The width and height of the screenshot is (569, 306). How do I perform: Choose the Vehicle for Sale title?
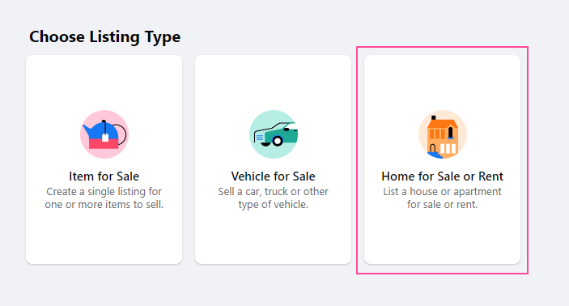tap(274, 176)
